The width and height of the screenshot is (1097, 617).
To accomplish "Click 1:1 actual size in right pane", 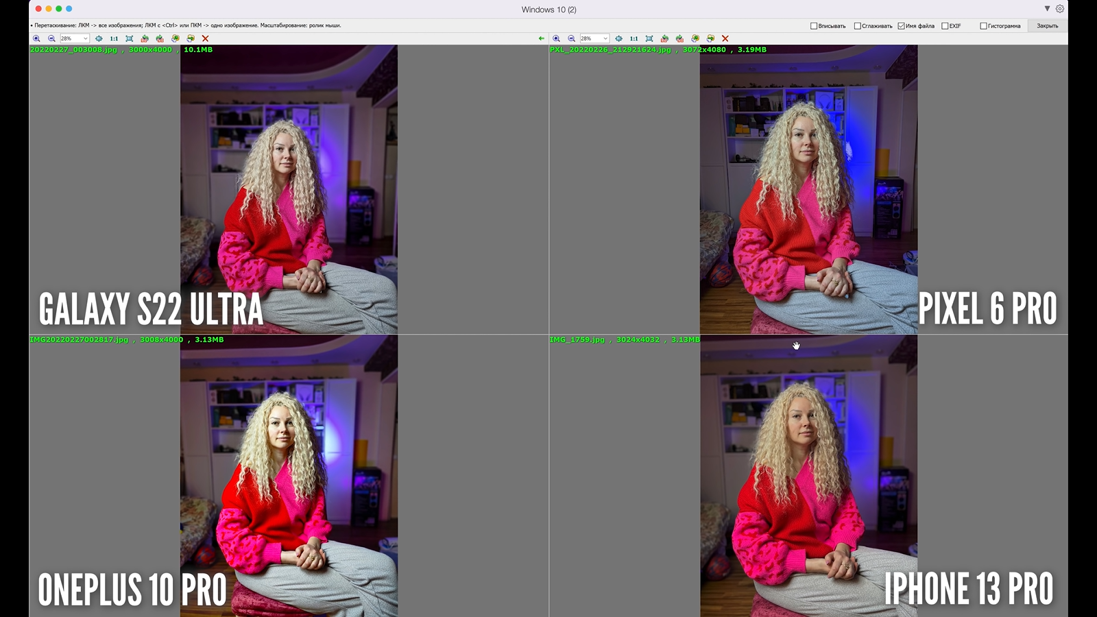I will (x=634, y=38).
